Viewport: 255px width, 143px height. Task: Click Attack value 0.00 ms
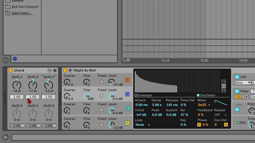point(141,105)
